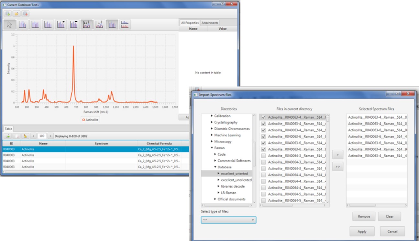The width and height of the screenshot is (419, 241).
Task: Select the pointer arrow tool
Action: point(9,25)
